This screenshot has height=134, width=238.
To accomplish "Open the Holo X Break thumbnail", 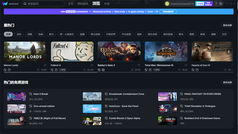I will coord(17,96).
